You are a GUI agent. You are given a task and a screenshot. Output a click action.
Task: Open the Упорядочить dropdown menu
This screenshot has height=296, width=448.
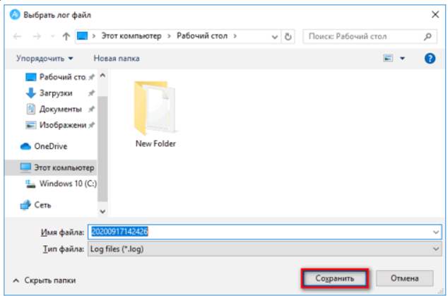pos(45,58)
